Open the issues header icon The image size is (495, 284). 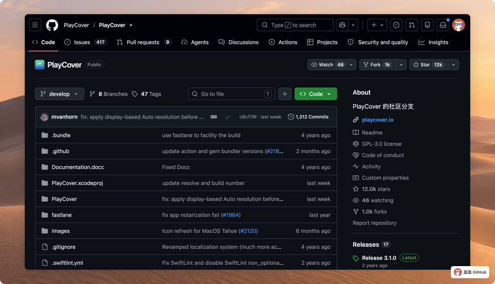pos(396,25)
